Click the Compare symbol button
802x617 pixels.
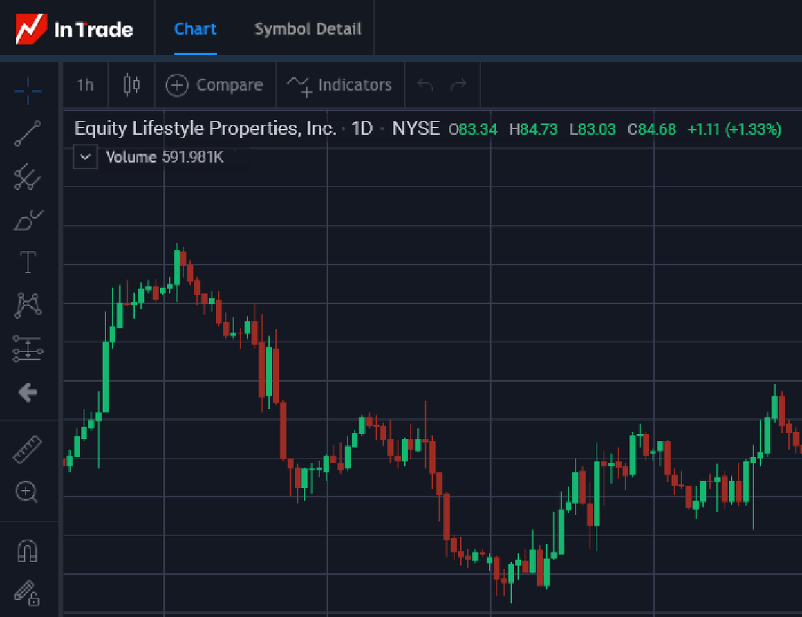pos(215,85)
